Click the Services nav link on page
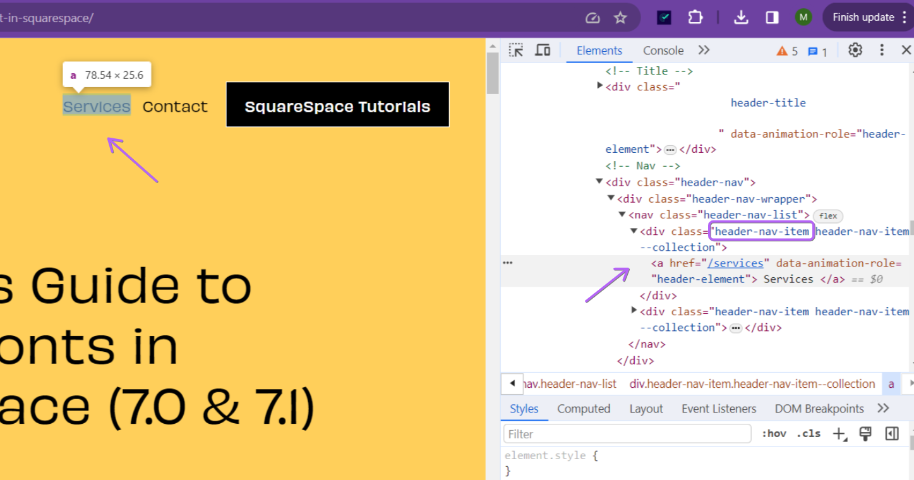Screen dimensions: 914x480 click(x=97, y=106)
